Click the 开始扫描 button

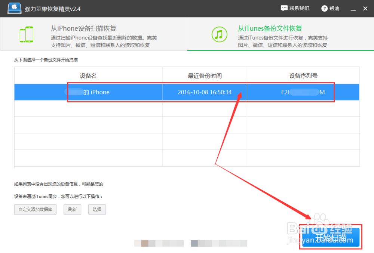tap(330, 237)
